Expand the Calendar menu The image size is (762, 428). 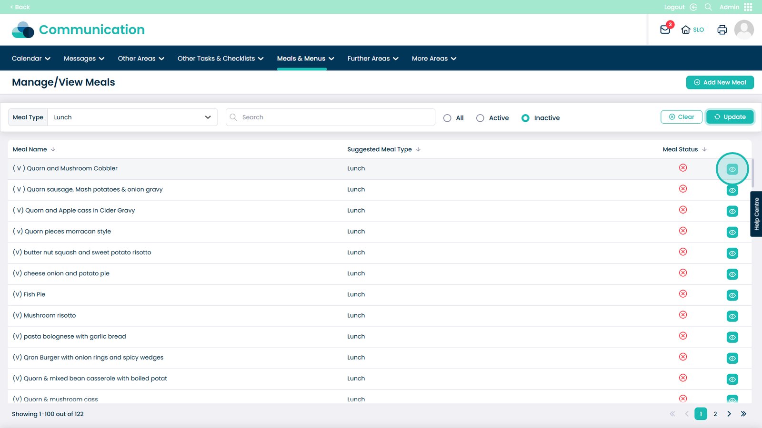31,58
